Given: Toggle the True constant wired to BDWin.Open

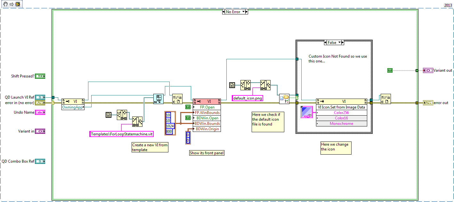Looking at the screenshot, I should coord(188,118).
